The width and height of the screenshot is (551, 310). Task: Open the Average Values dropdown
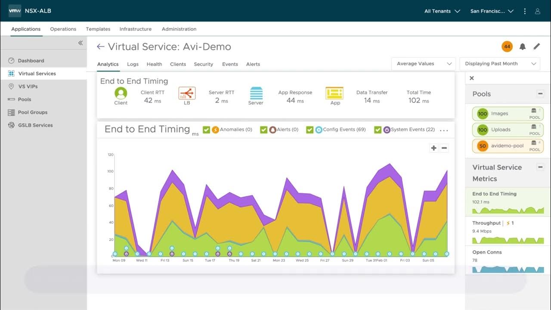click(x=424, y=64)
